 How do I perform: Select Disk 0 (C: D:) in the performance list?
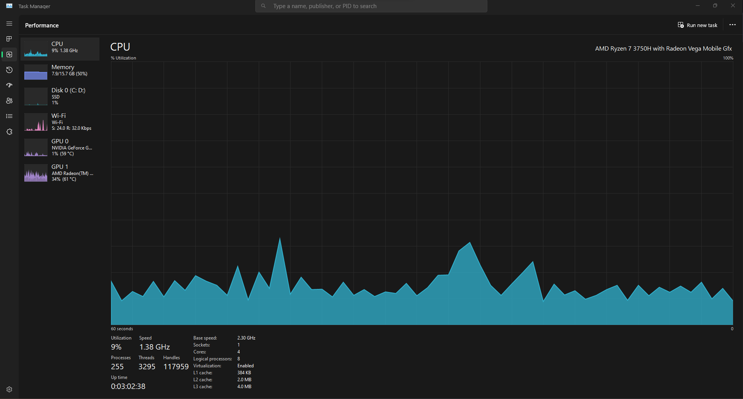click(x=60, y=97)
